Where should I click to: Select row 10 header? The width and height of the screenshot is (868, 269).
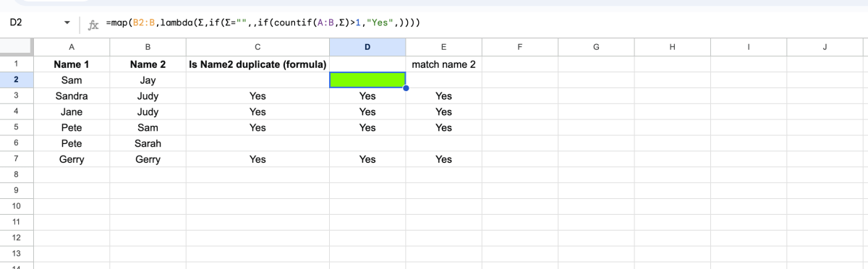point(16,206)
